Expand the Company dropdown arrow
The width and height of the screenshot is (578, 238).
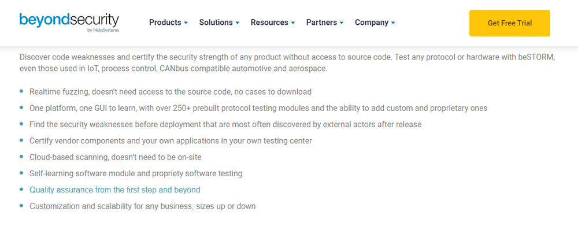(x=393, y=23)
